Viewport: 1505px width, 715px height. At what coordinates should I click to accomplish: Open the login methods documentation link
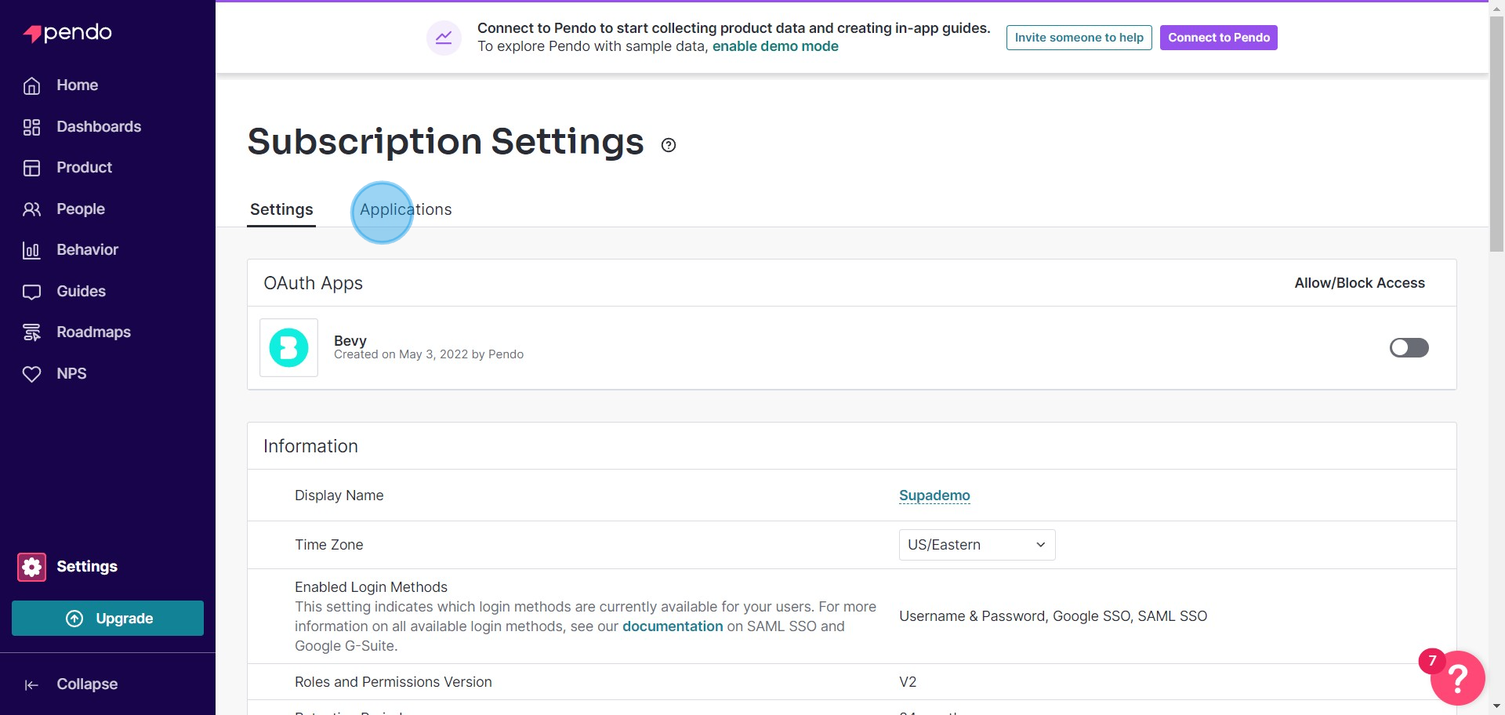(x=673, y=626)
